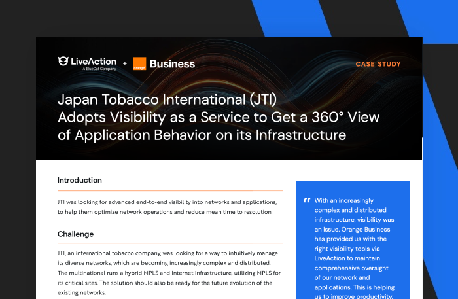Click 'of Application Behavior on its Infrastructure' line
The width and height of the screenshot is (458, 299).
pos(200,135)
